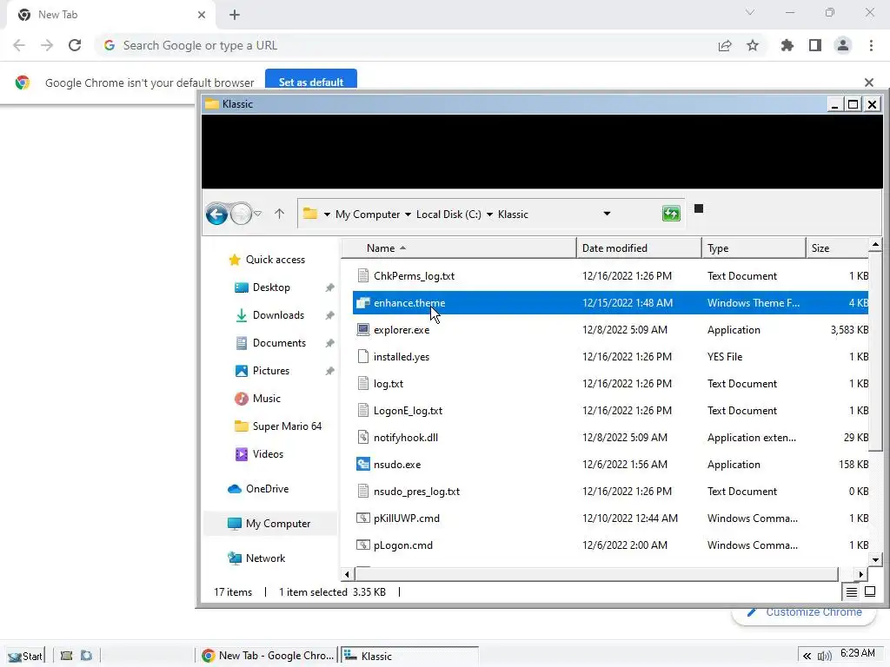This screenshot has width=890, height=667.
Task: Open the Windows Start menu
Action: pos(25,657)
